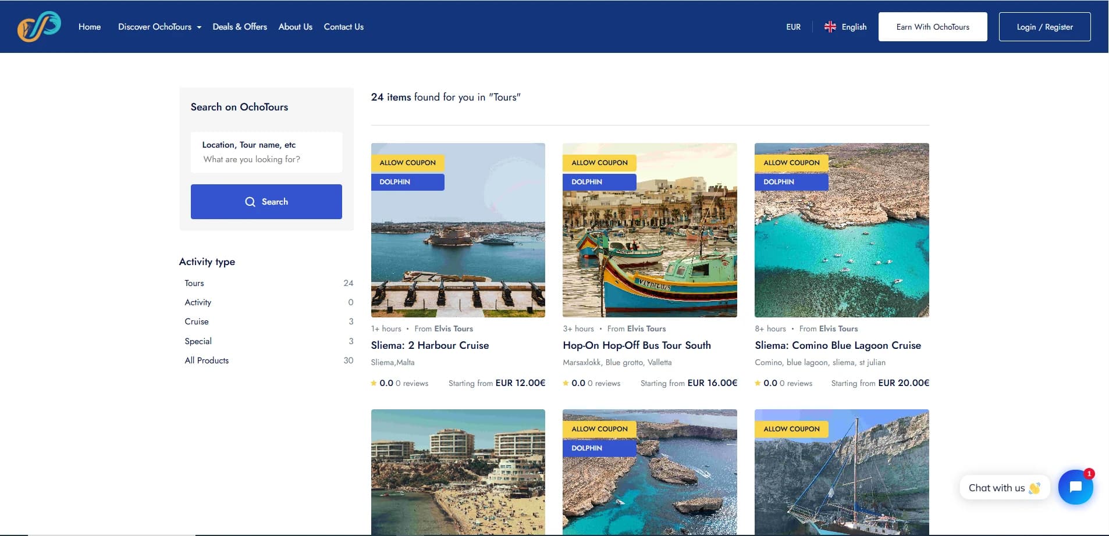This screenshot has height=536, width=1109.
Task: Click star rating icon of Comino Blue Lagoon Cruise
Action: click(x=758, y=383)
